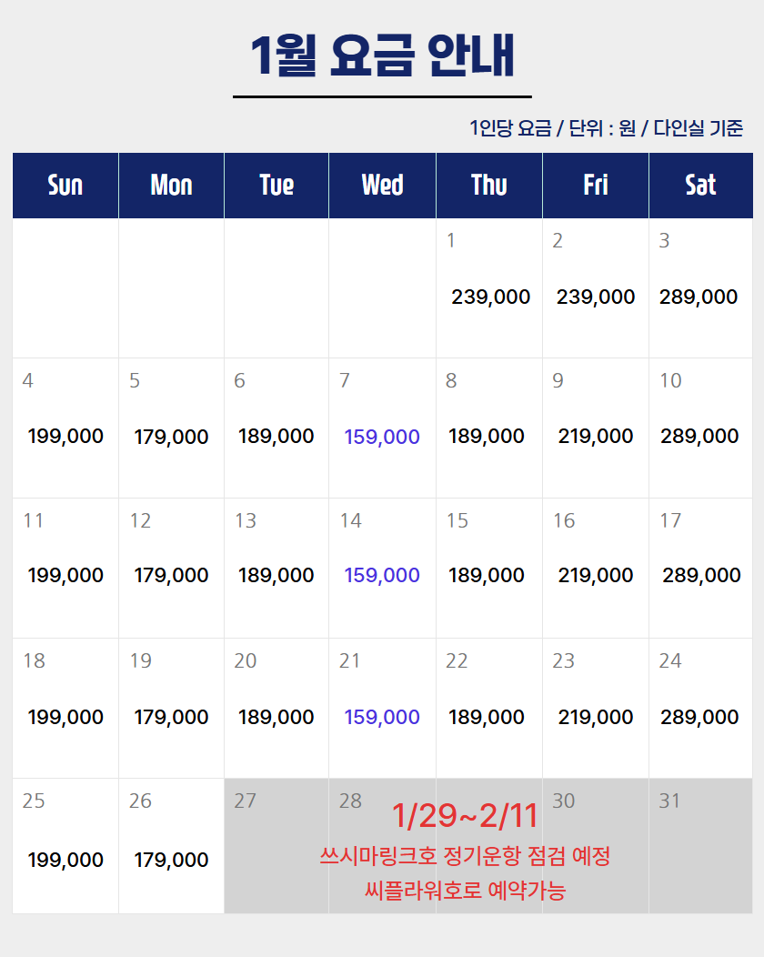The width and height of the screenshot is (764, 957).
Task: Click January 9 priced 219,000
Action: 596,437
